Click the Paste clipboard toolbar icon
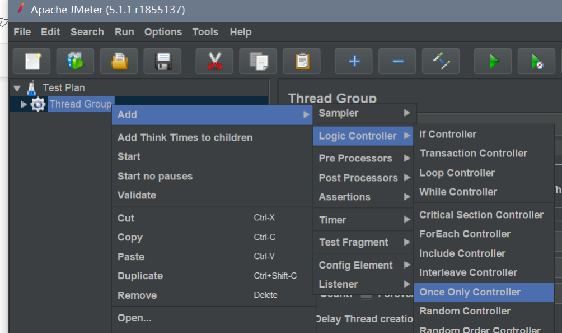The width and height of the screenshot is (562, 333). (302, 61)
